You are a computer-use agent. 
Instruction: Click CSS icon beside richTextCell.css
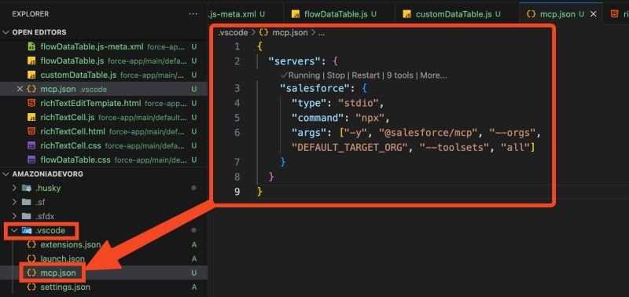click(31, 146)
